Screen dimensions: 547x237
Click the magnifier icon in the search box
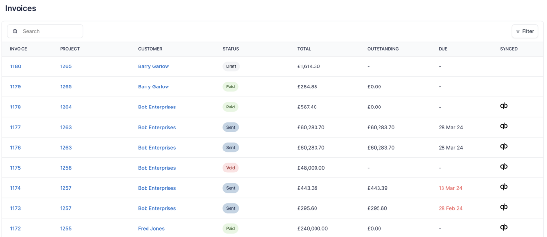tap(15, 31)
